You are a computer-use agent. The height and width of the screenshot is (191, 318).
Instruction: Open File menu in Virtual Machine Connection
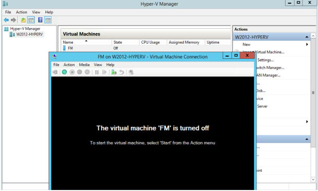56,65
